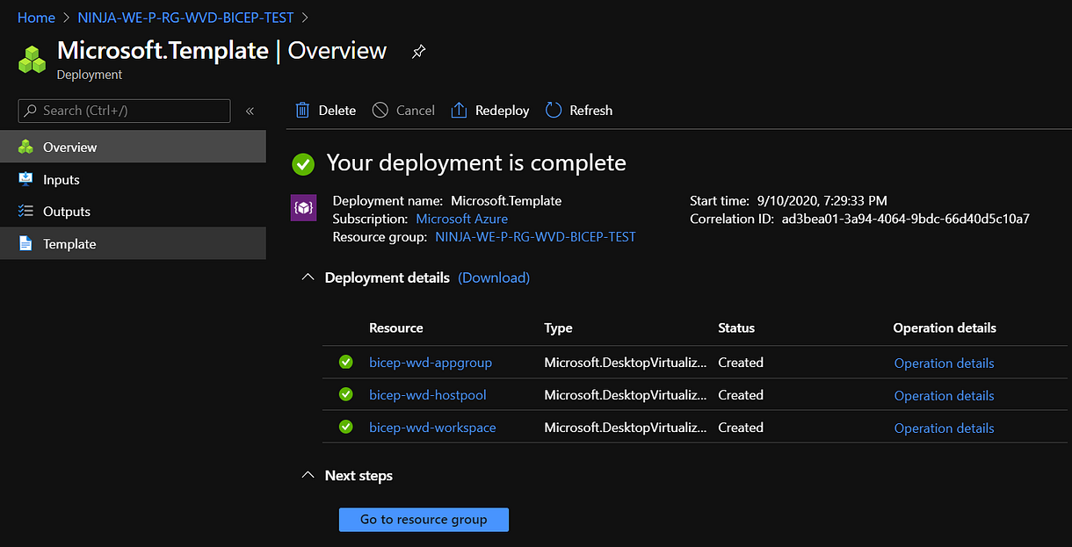Click the Status column header
Image resolution: width=1072 pixels, height=547 pixels.
point(736,327)
